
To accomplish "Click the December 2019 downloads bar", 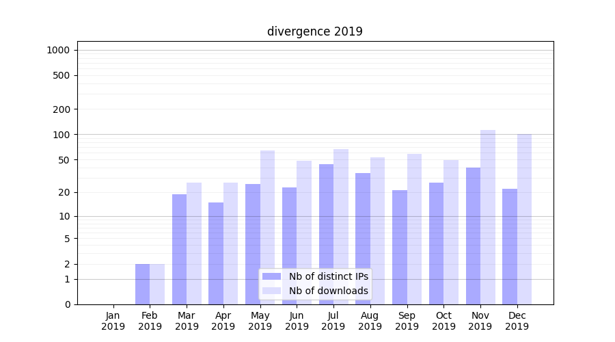I will click(x=524, y=219).
